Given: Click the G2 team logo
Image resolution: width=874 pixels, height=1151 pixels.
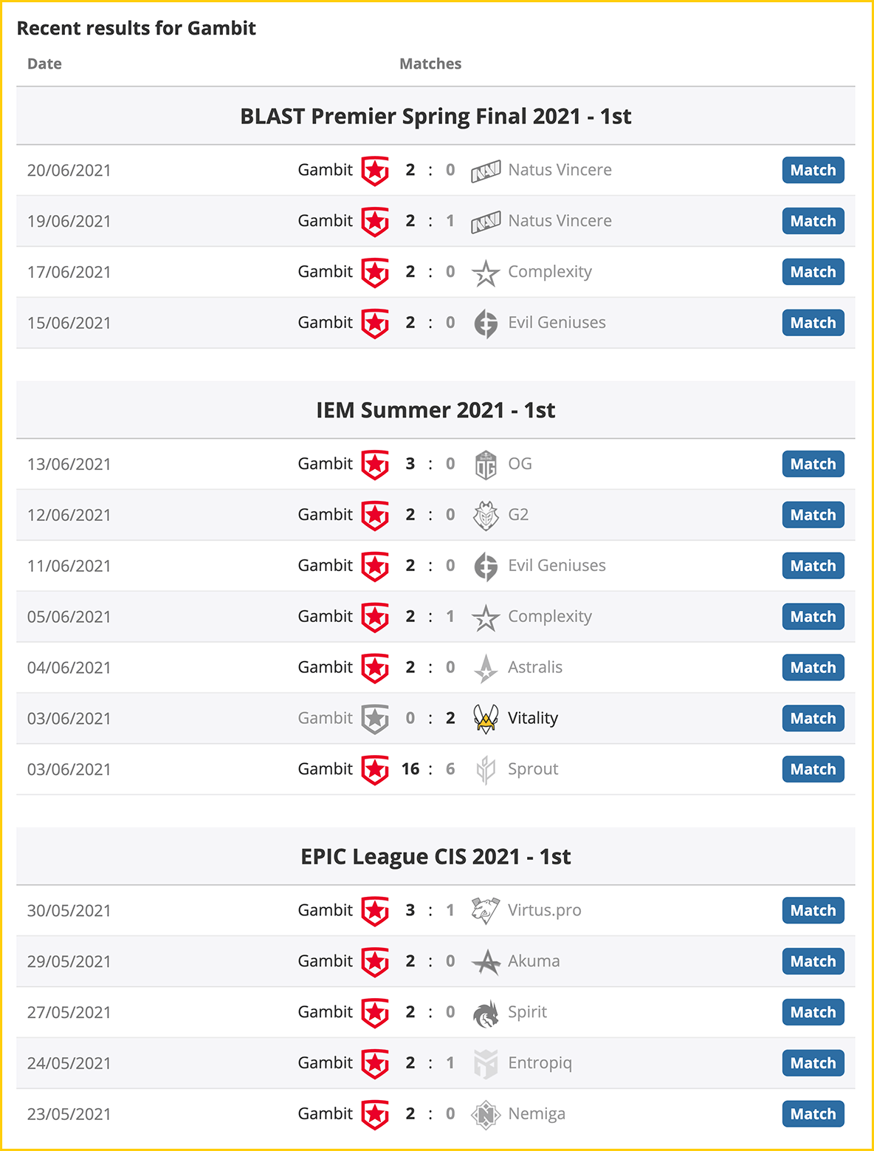Looking at the screenshot, I should pyautogui.click(x=486, y=516).
